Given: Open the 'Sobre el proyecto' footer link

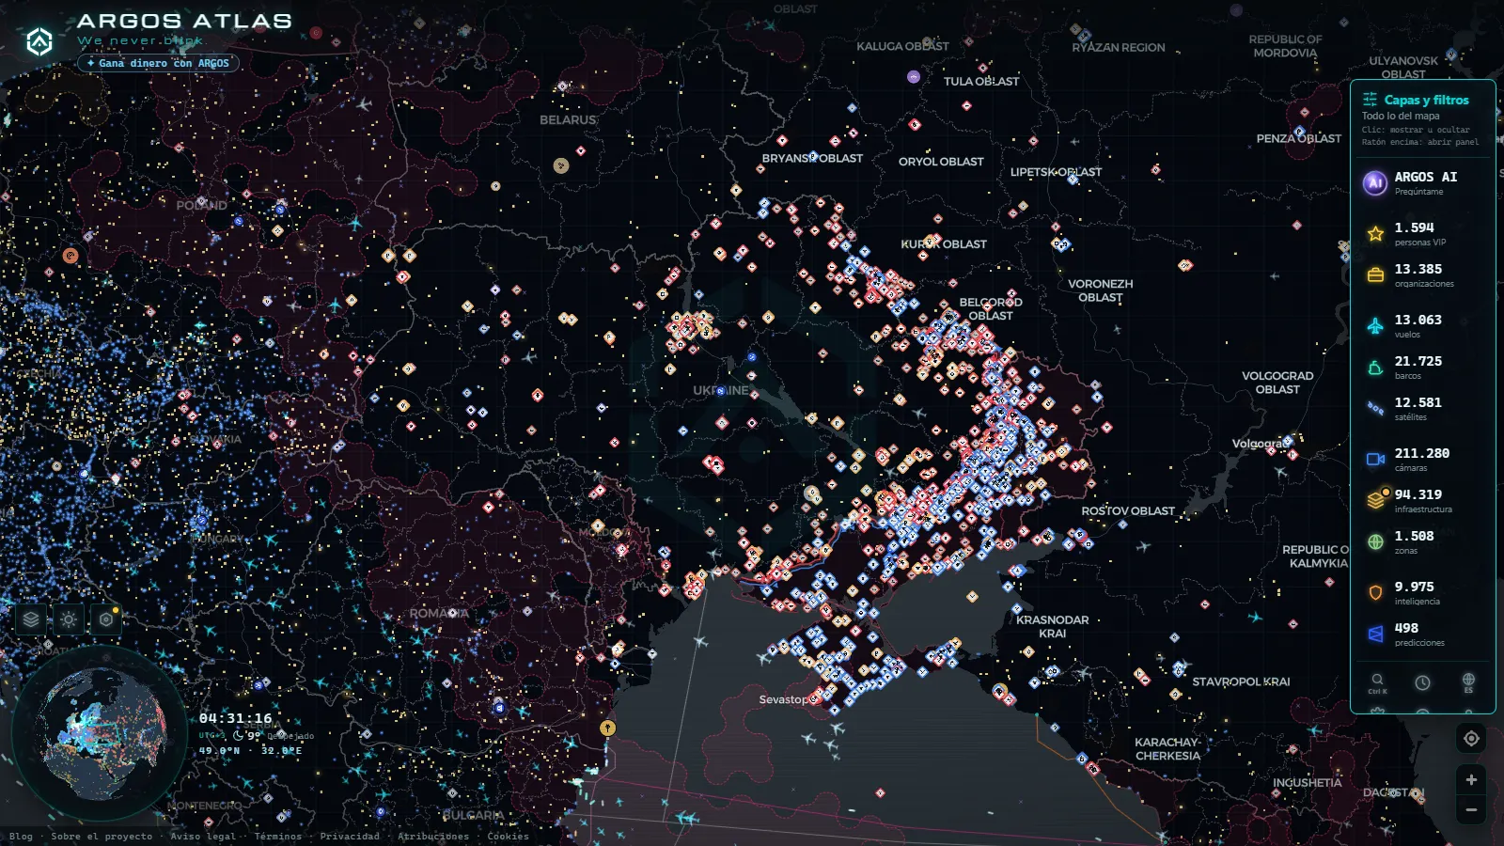Looking at the screenshot, I should pyautogui.click(x=102, y=836).
